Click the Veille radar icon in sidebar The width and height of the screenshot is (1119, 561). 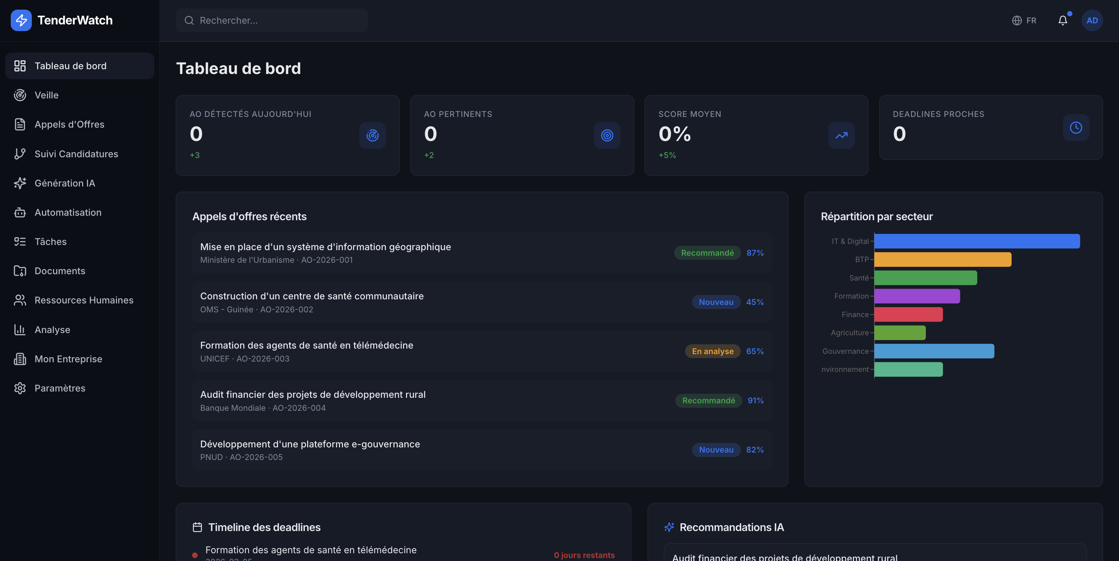(x=20, y=95)
